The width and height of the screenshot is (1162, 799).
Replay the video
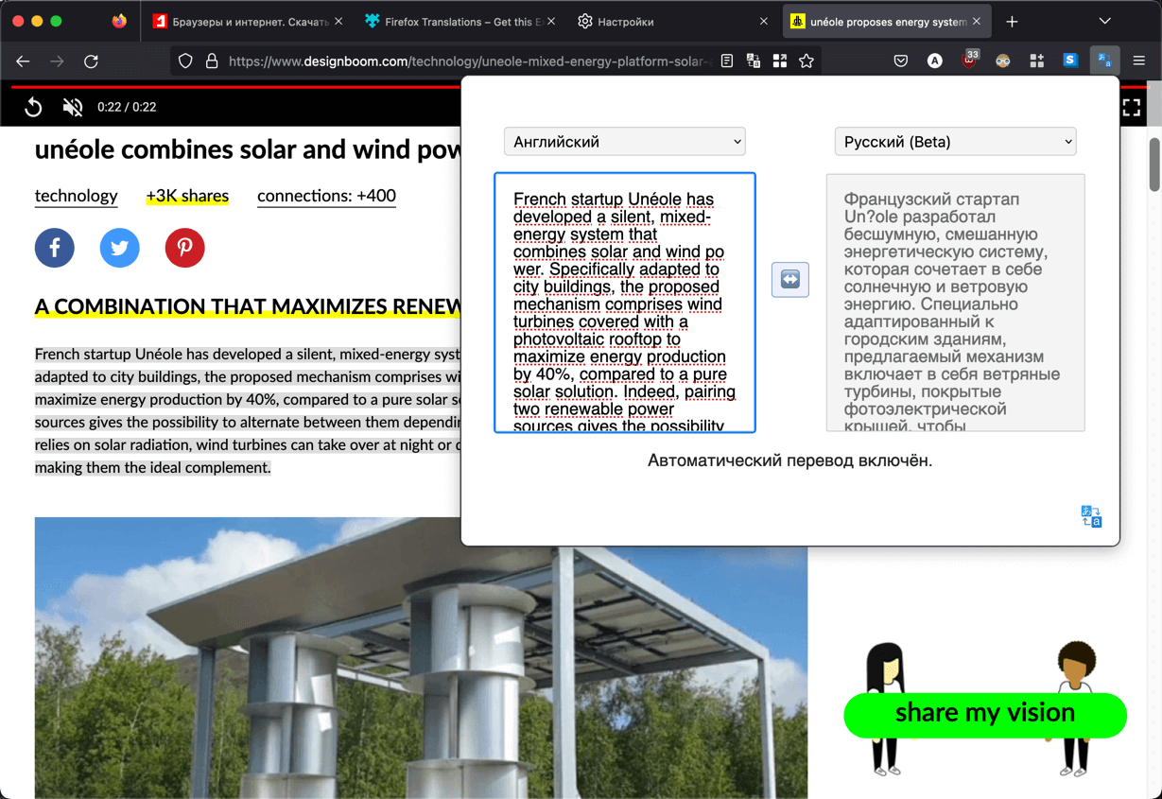pyautogui.click(x=33, y=107)
